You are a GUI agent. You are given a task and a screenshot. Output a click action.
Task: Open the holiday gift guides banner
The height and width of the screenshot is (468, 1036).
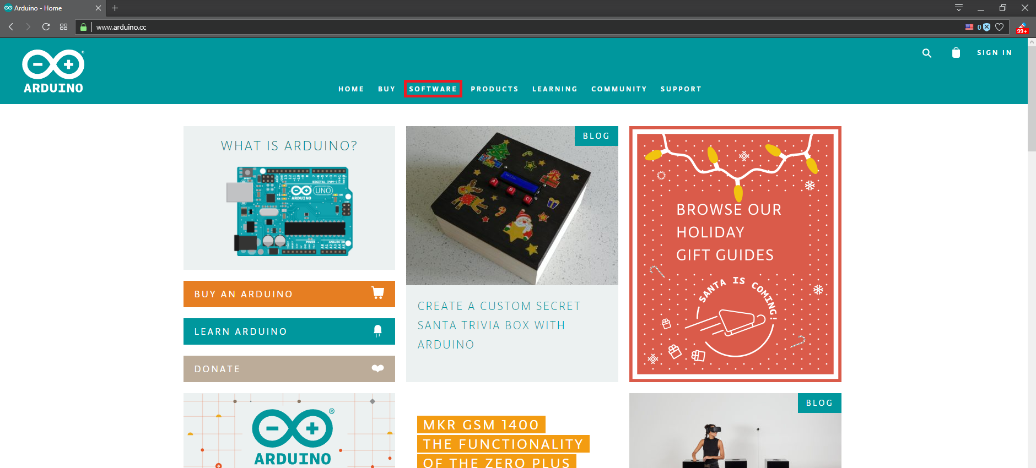(735, 254)
